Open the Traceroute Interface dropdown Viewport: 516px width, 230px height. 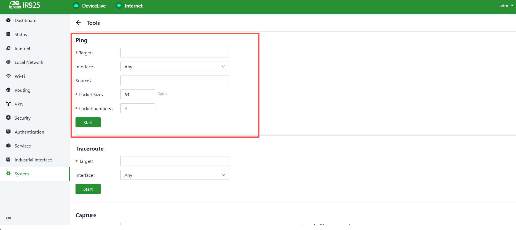pos(175,175)
